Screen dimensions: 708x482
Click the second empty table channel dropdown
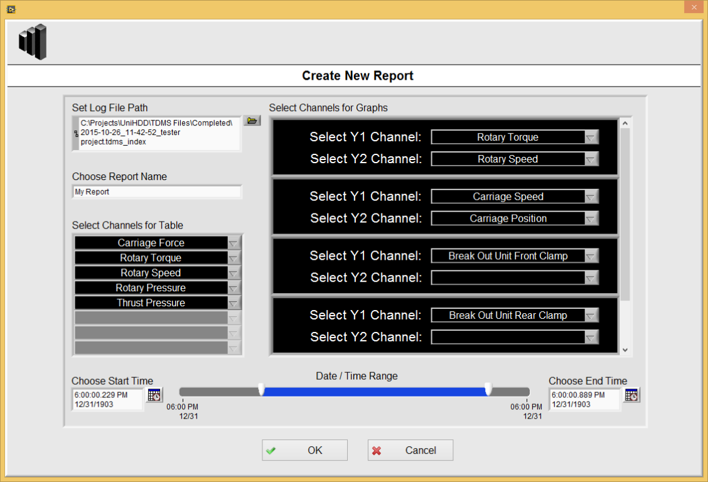point(233,333)
